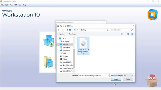Viewport: 161px width, 90px height.
Task: Go back using the back arrow
Action: [59, 30]
